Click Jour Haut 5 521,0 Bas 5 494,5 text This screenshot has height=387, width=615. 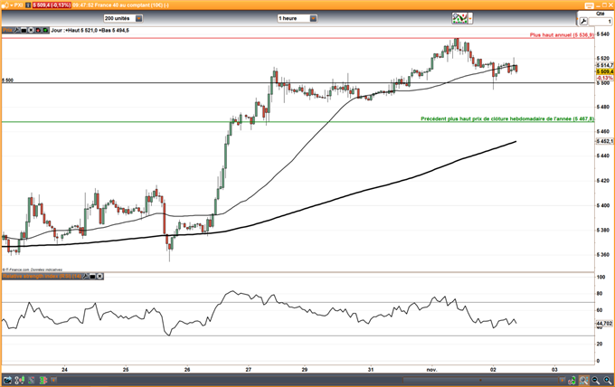(x=90, y=30)
